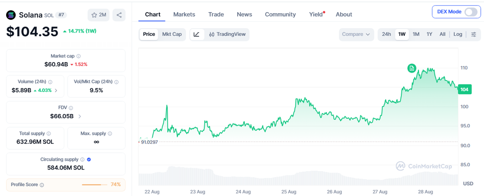Switch to Chart tab
Screen dimensions: 484x196
tap(153, 15)
